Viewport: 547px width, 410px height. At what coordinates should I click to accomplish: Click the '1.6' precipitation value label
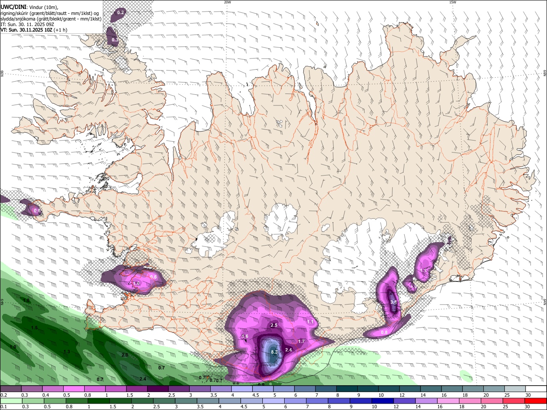[x=245, y=336]
